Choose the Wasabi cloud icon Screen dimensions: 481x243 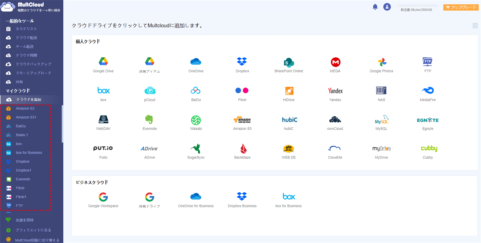tap(196, 120)
